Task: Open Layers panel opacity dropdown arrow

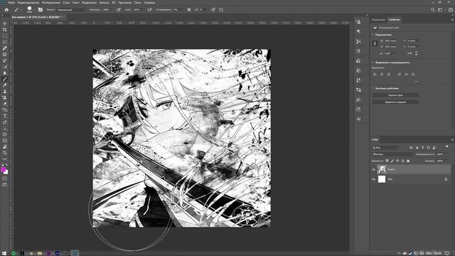Action: point(446,154)
